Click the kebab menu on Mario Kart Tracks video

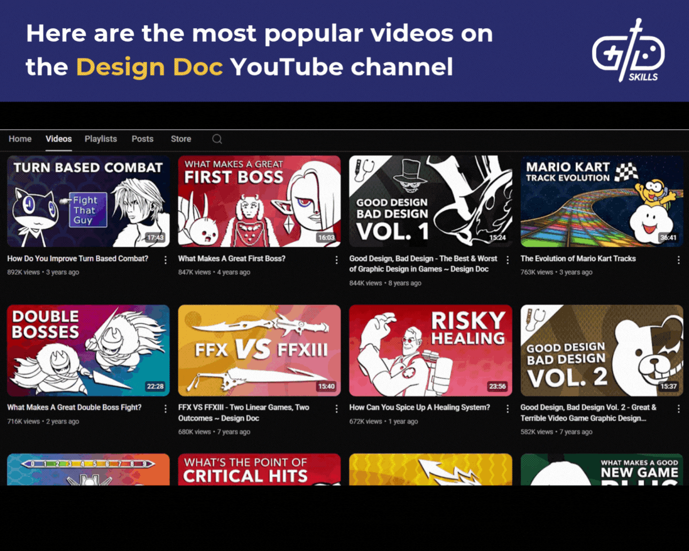point(679,260)
